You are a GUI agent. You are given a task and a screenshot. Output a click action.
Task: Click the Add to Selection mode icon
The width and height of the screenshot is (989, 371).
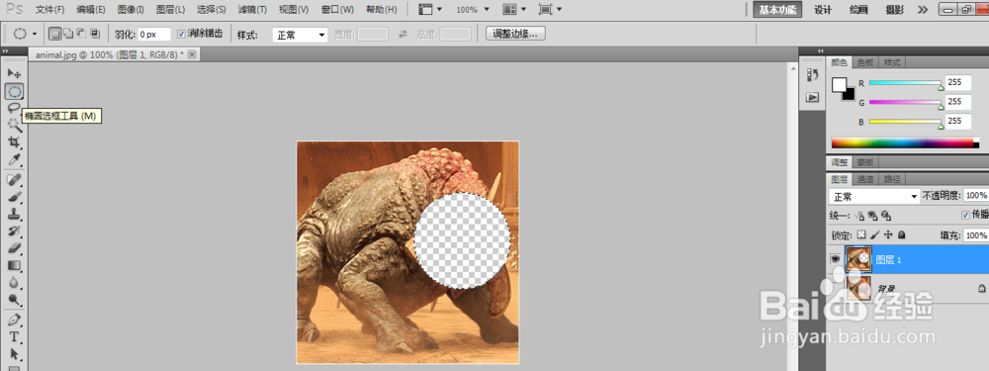point(68,34)
